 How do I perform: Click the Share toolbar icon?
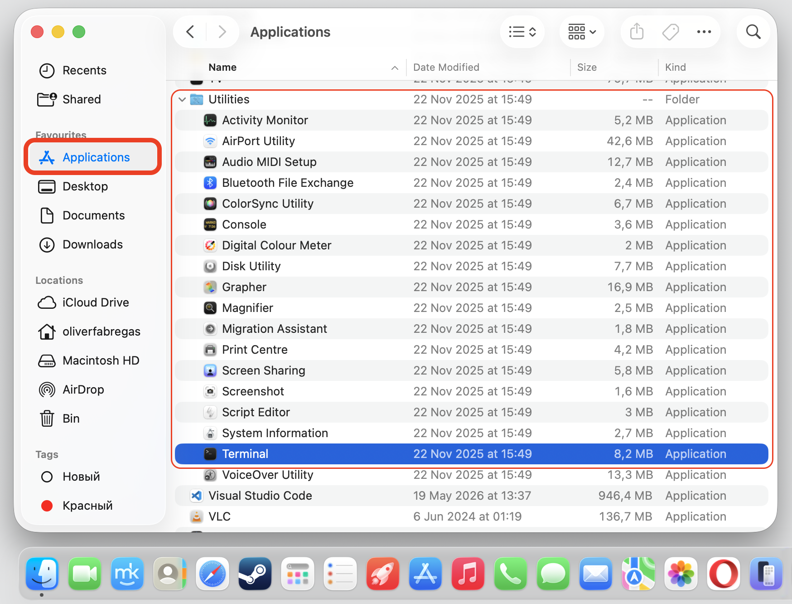[x=637, y=32]
